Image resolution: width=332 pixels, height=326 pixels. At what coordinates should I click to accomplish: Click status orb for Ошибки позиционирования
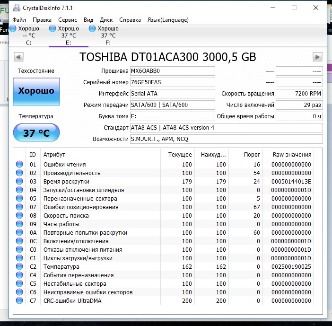19,207
